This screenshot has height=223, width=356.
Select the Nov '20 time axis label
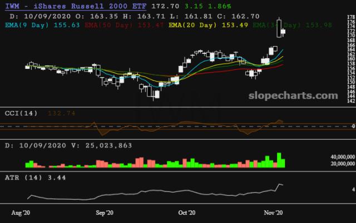click(x=274, y=212)
